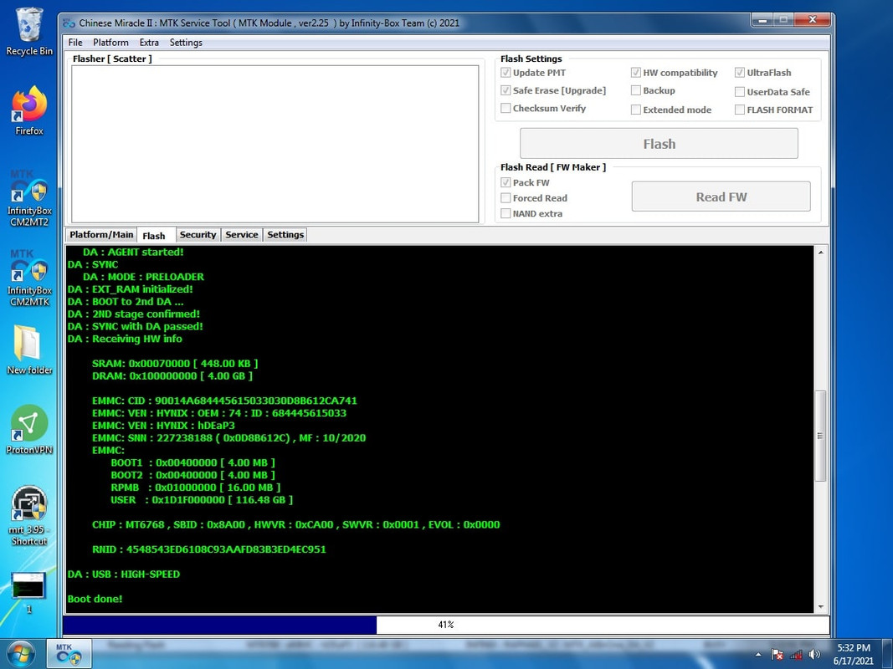Open the InfinityBox CM2MT2 shortcut

coord(29,199)
